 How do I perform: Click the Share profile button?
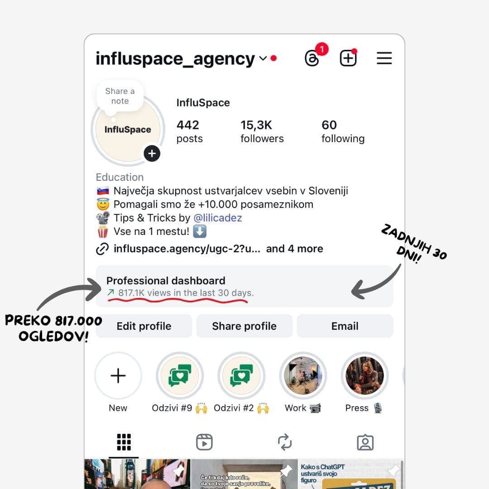[244, 326]
